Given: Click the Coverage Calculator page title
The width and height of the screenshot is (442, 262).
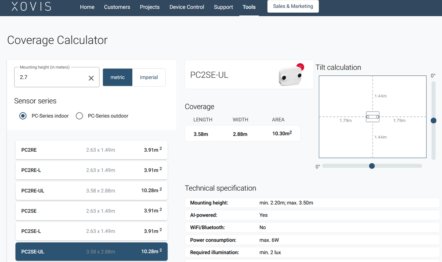Looking at the screenshot, I should click(x=57, y=40).
